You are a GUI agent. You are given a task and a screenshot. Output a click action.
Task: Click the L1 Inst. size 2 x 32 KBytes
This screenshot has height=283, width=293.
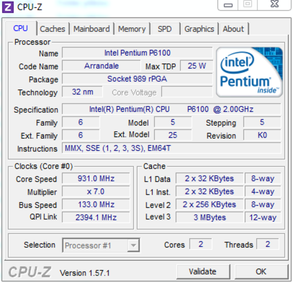(209, 191)
